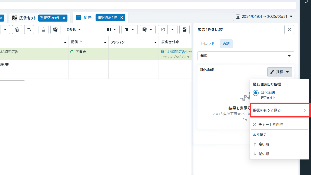Click the undo arrow icon
Viewport: 311px width, 175px height.
click(29, 29)
